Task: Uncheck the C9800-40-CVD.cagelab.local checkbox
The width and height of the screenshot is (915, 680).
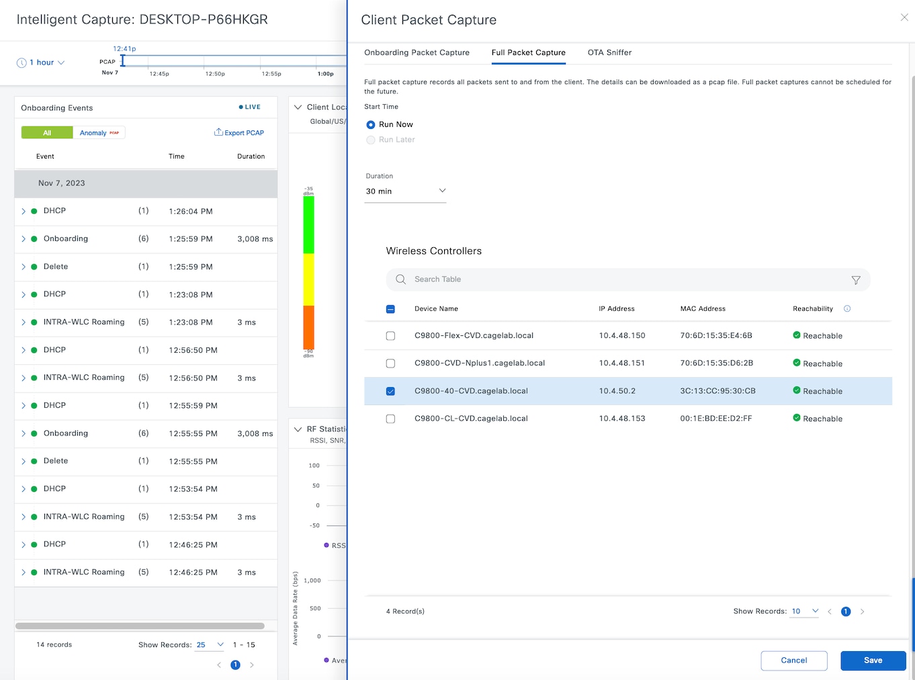Action: coord(390,391)
